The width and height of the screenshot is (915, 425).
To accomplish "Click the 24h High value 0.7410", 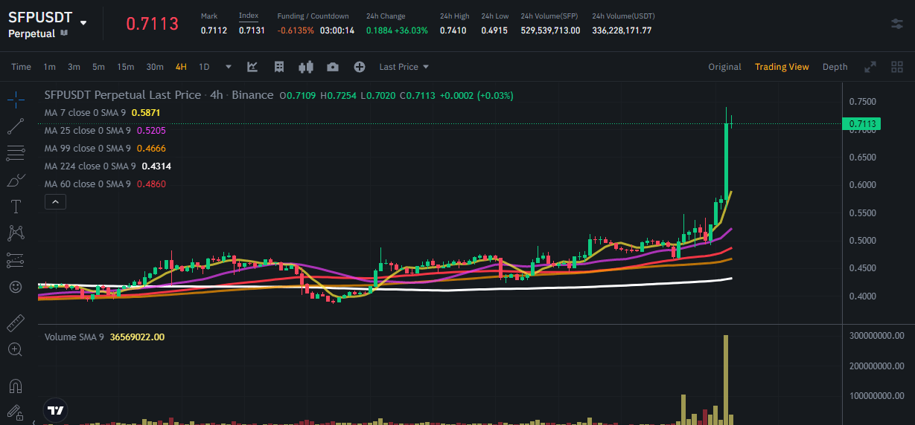I will click(453, 30).
